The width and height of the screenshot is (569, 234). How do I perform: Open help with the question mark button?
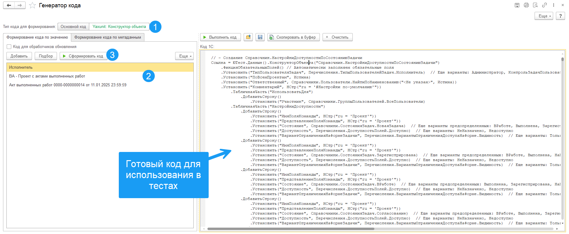(x=560, y=16)
